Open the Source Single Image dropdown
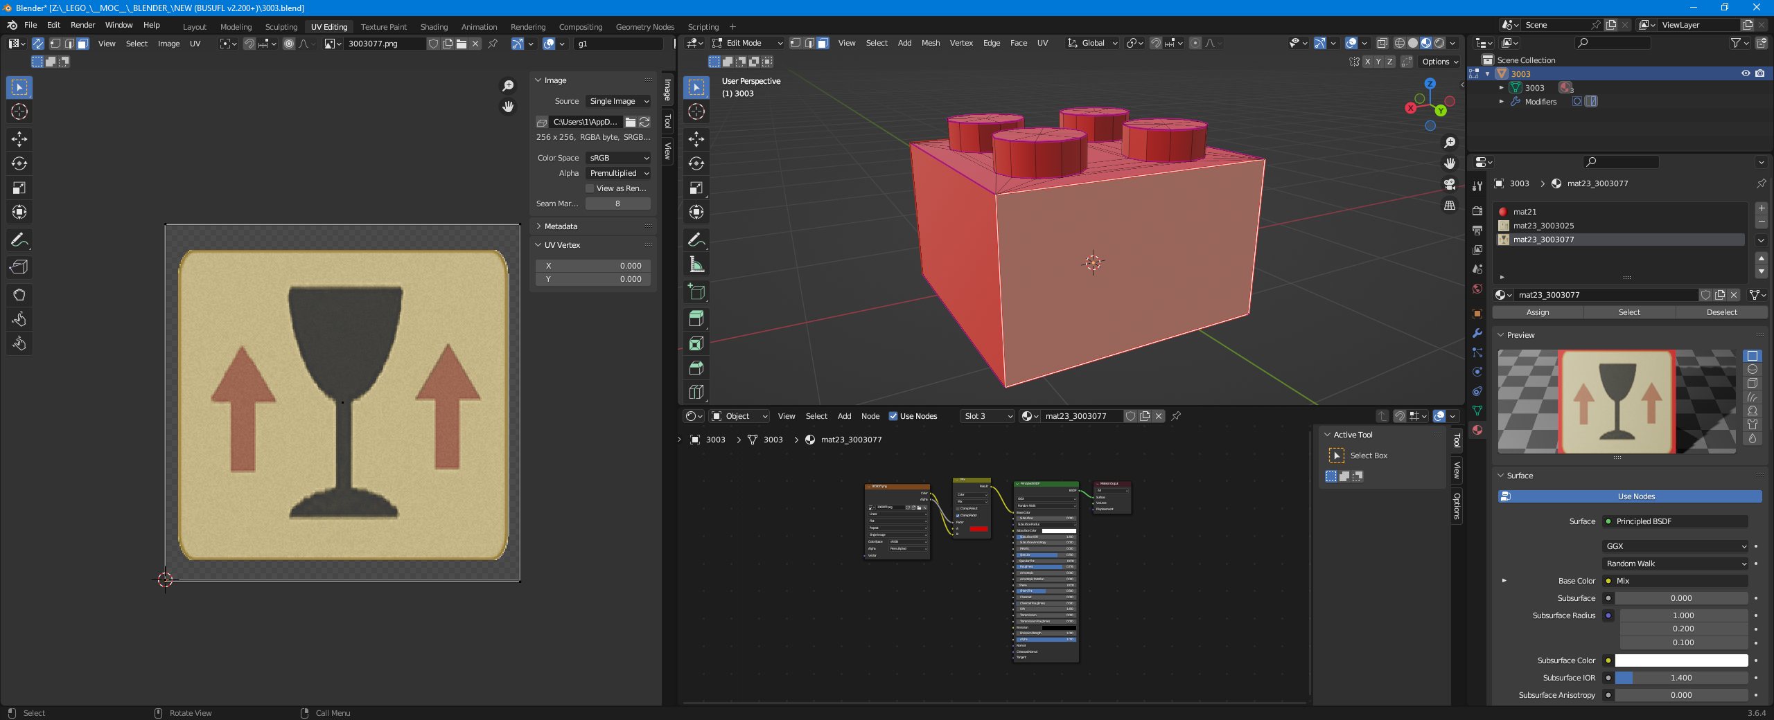1774x720 pixels. click(x=619, y=101)
